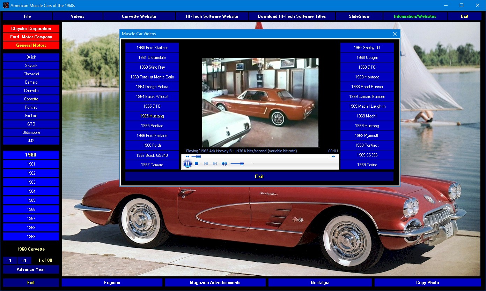Play the 1964 Buick Wildcat video
The image size is (486, 291).
click(152, 97)
